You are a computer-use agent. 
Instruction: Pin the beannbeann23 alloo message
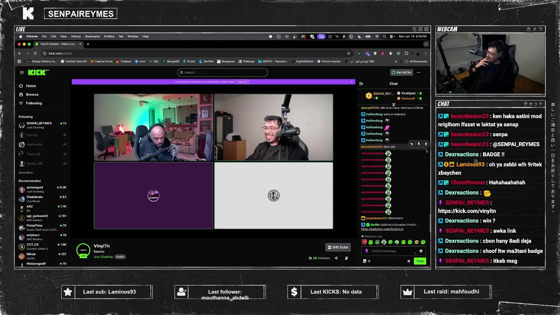tap(419, 144)
